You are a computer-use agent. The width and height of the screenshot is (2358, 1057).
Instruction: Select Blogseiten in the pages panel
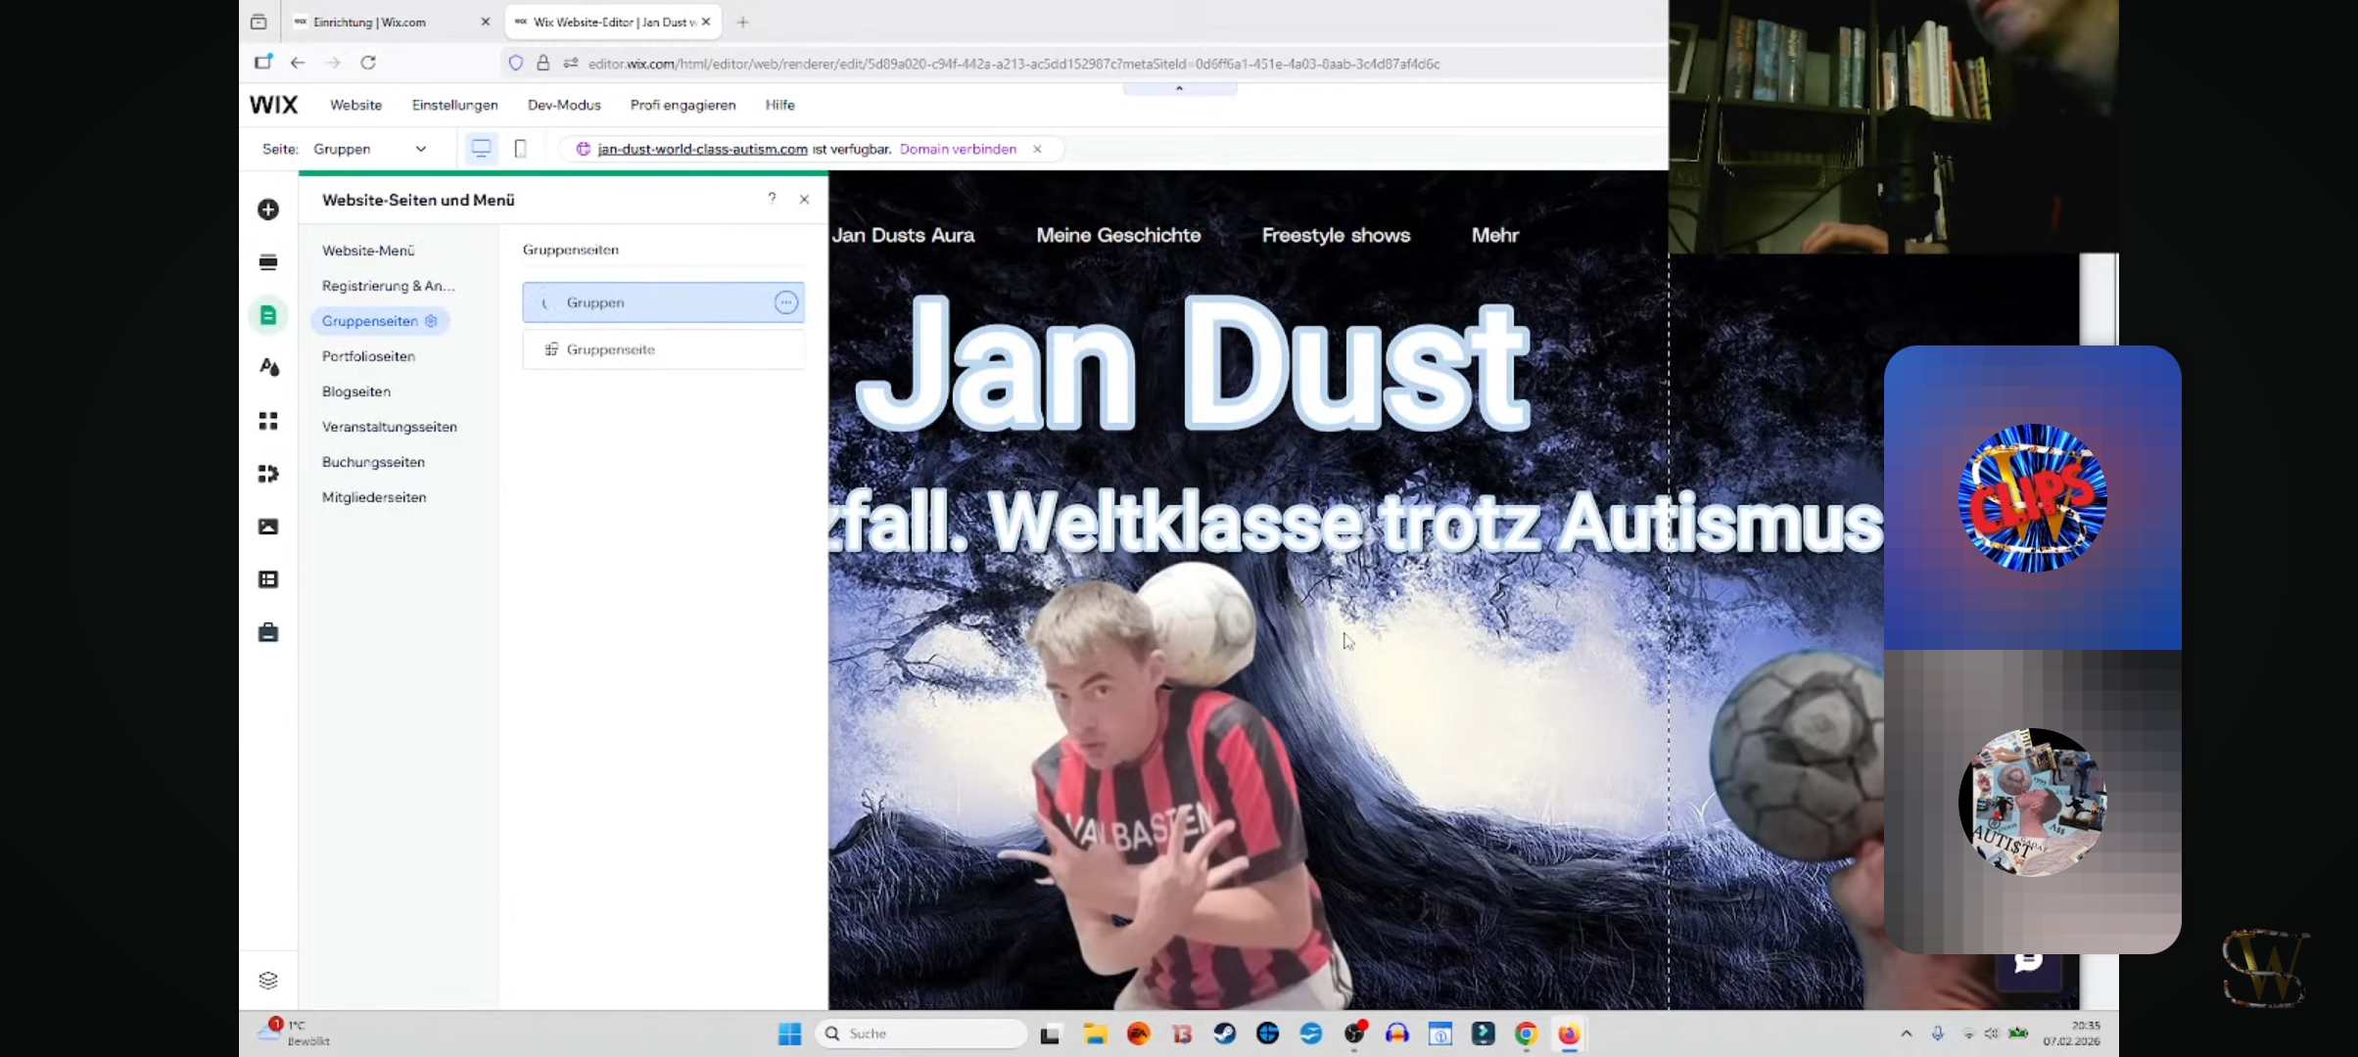click(356, 391)
